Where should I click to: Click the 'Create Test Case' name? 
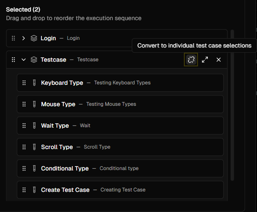tap(65, 190)
